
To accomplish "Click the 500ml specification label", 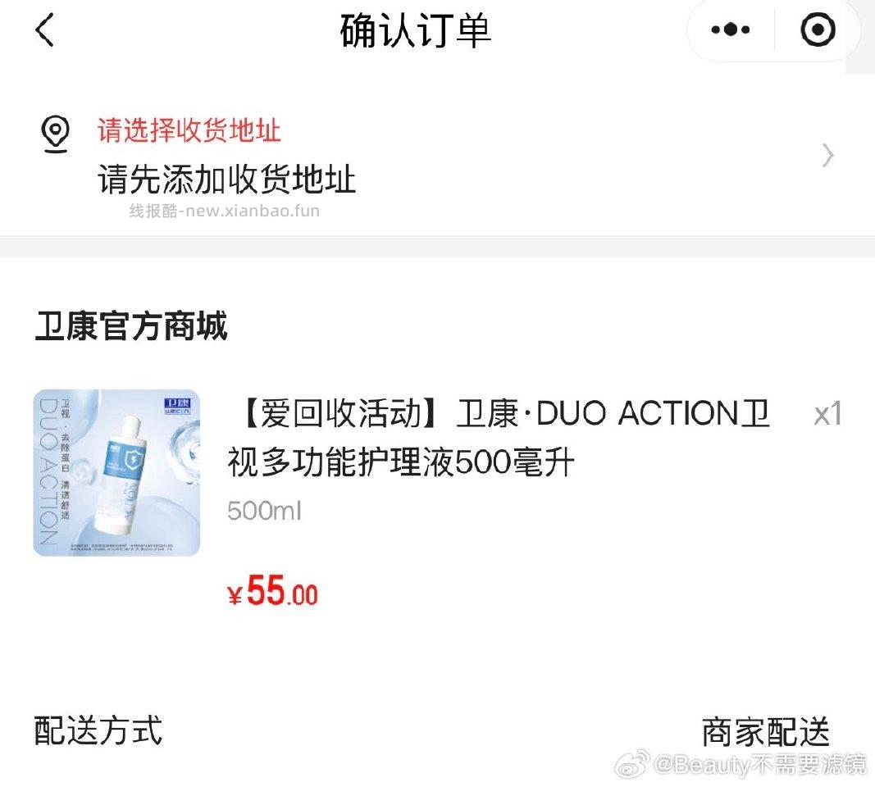I will pyautogui.click(x=264, y=511).
